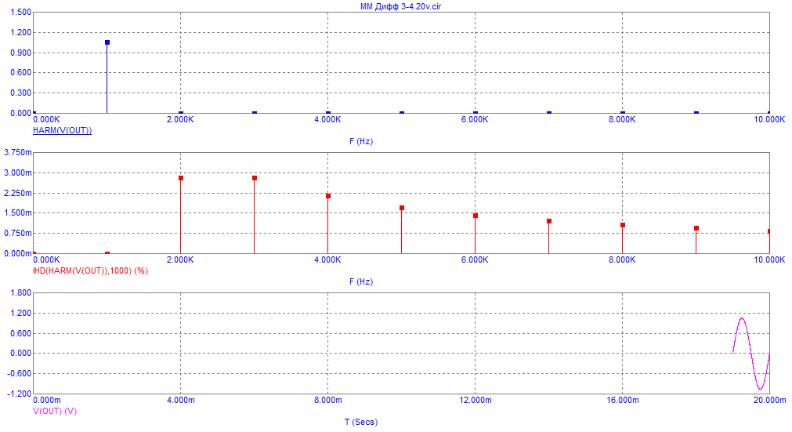792x432 pixels.
Task: Click the red 8.000K harmonic distortion marker
Action: point(623,225)
